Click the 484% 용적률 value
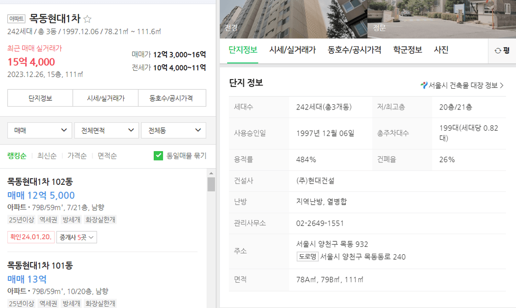516x308 pixels. [x=306, y=160]
